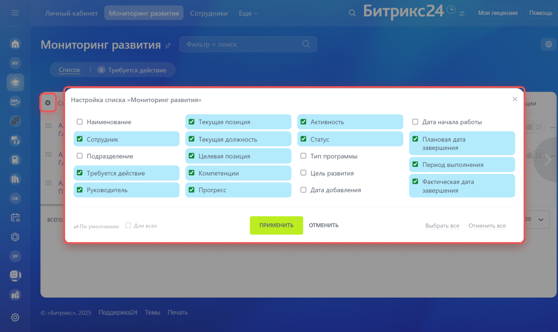The height and width of the screenshot is (332, 558).
Task: Toggle the Для всех checkbox
Action: pos(128,225)
